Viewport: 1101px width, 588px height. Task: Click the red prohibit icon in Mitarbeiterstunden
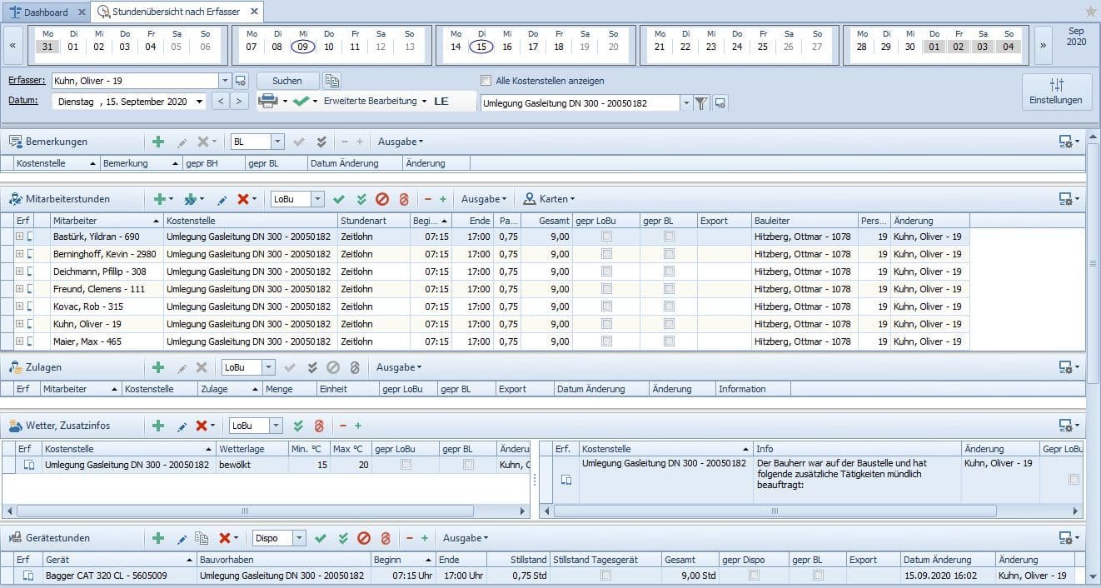382,199
